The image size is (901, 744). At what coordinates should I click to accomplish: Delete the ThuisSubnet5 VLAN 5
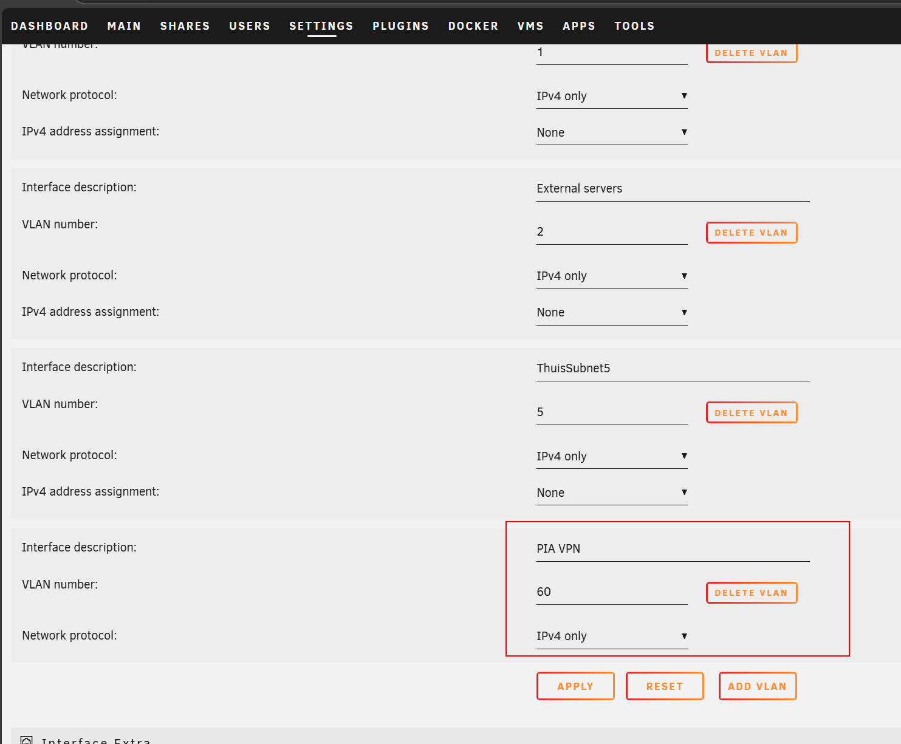coord(752,413)
